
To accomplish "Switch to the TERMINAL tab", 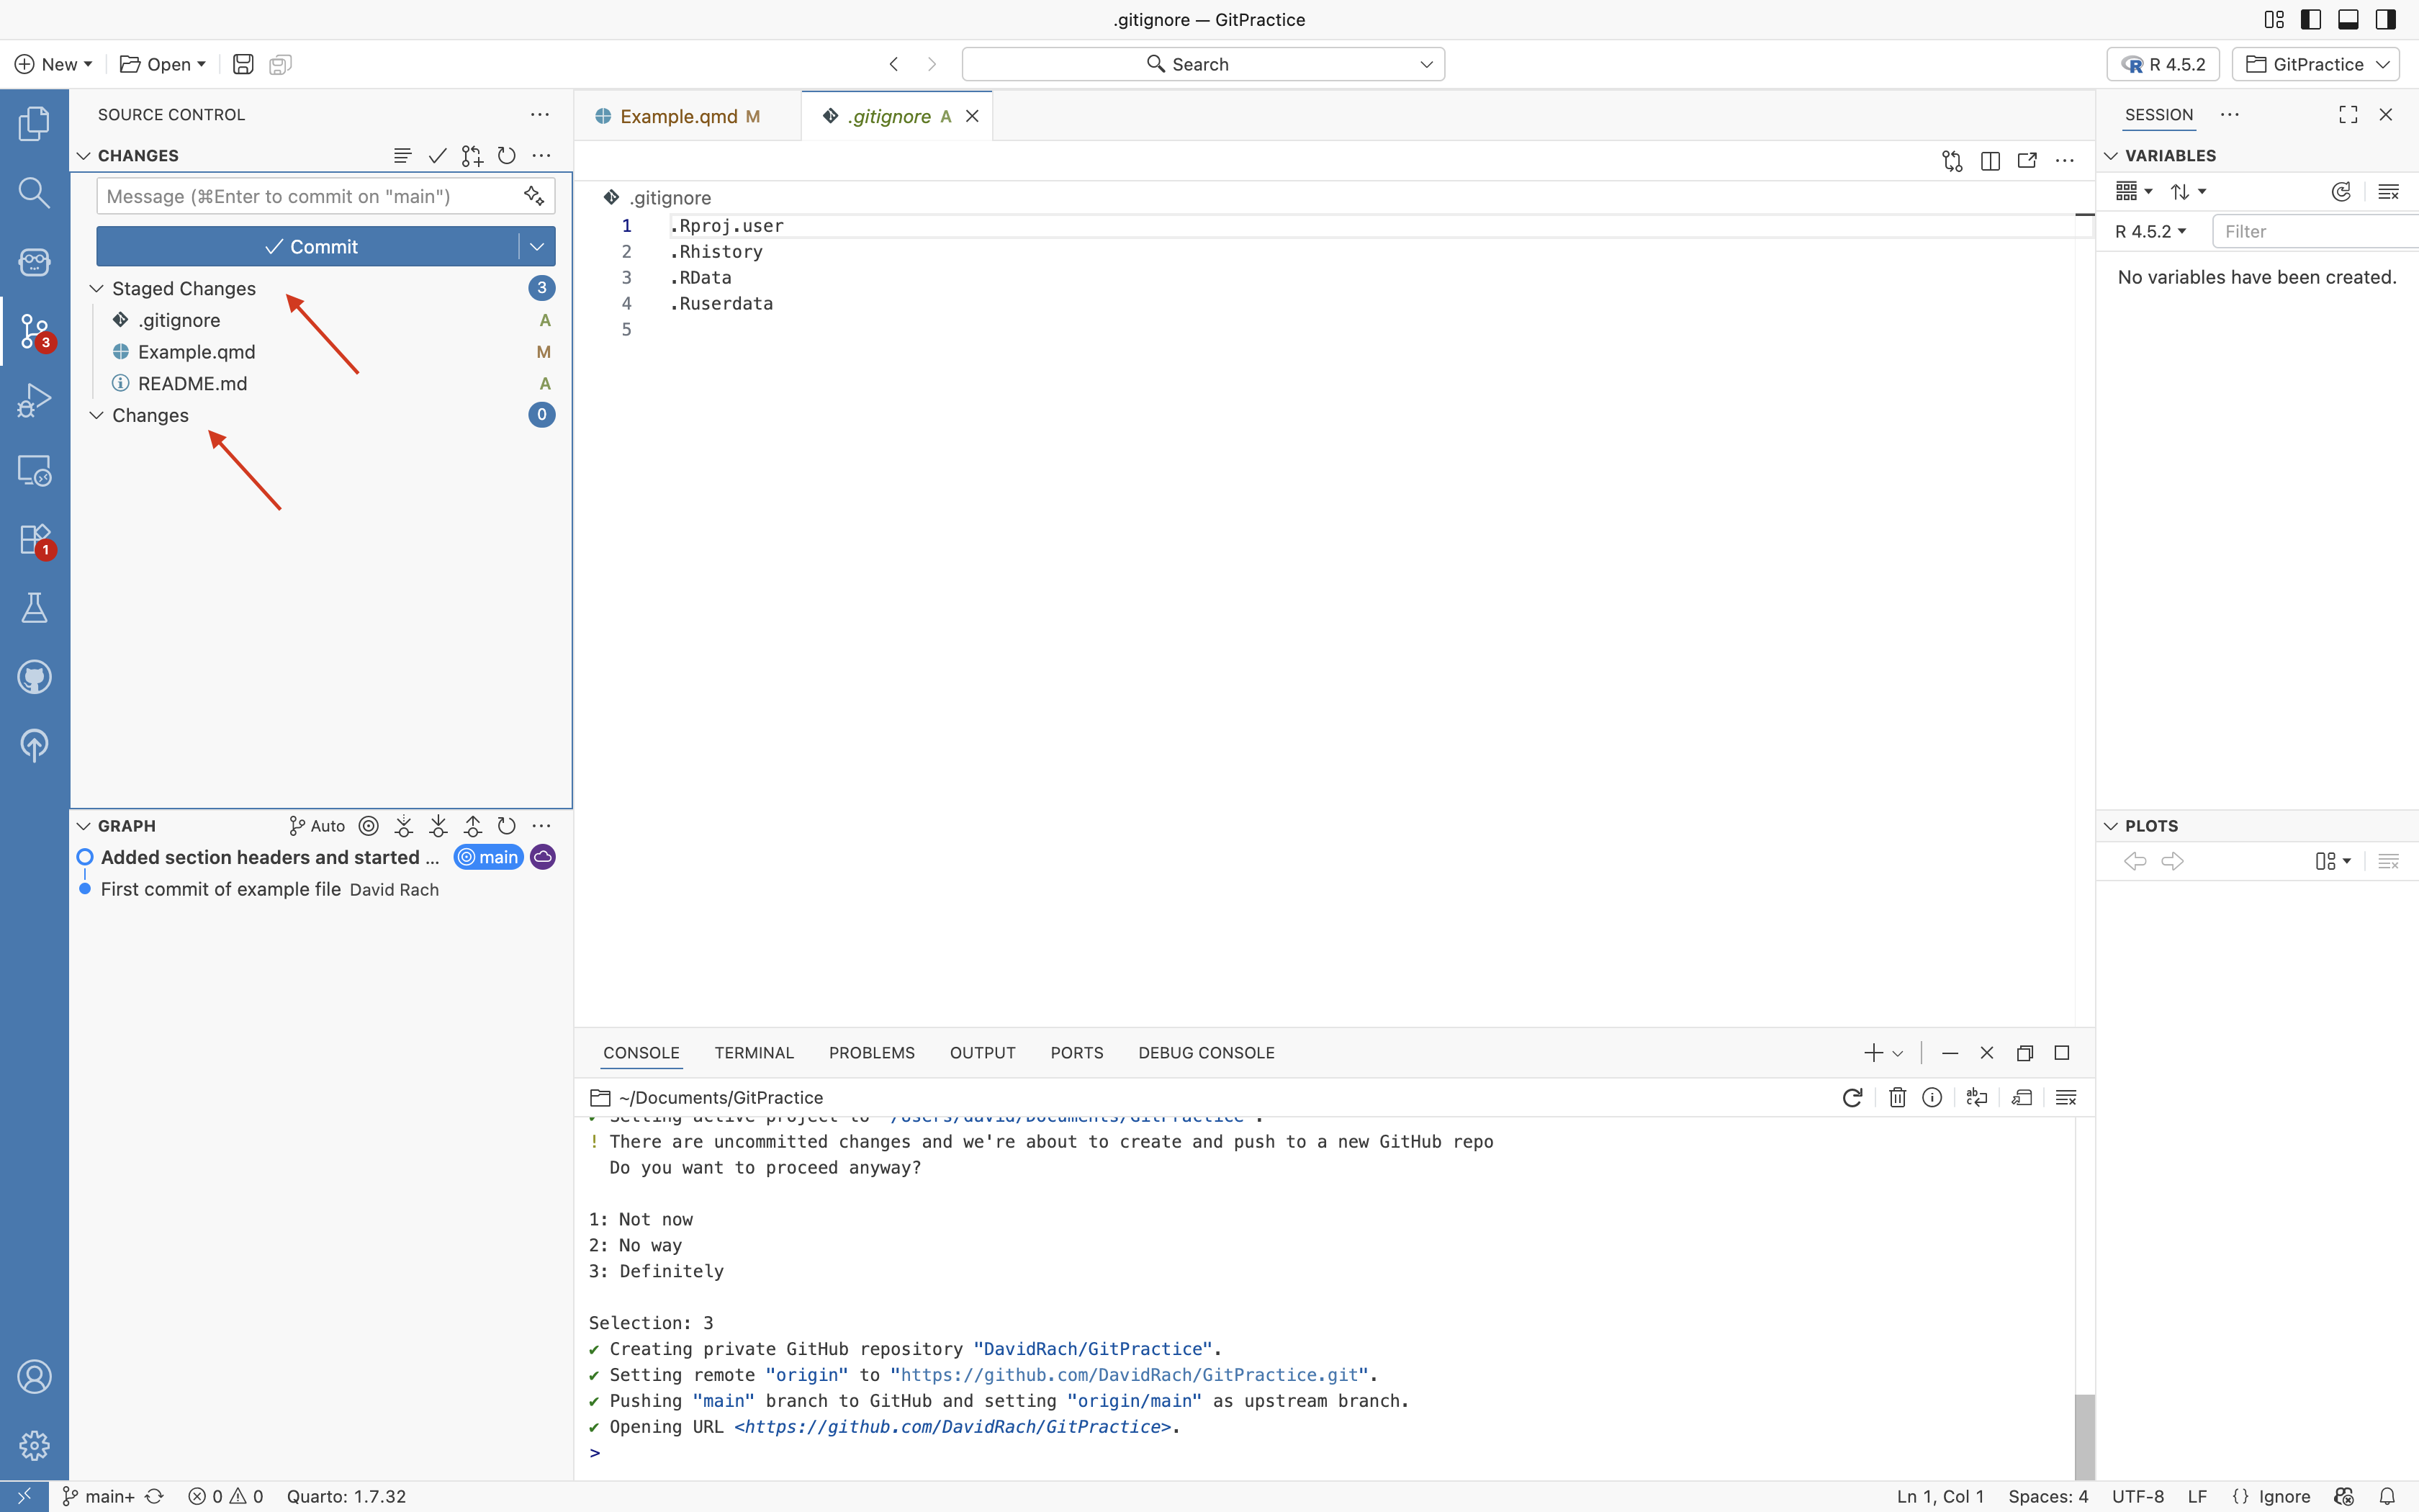I will tap(754, 1053).
